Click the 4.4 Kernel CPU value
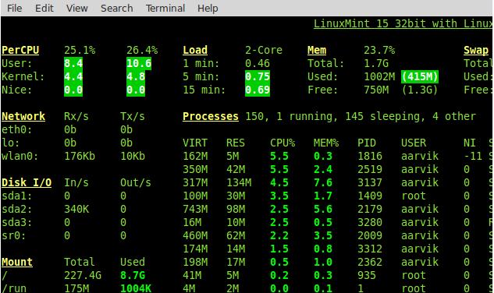The height and width of the screenshot is (293, 494). pyautogui.click(x=73, y=77)
